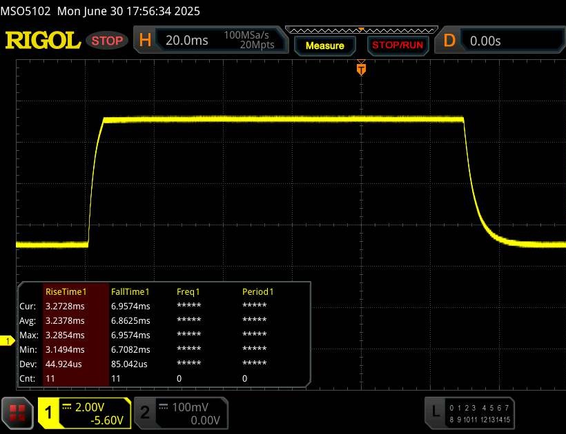Select digital channels 0-7 row
566x434 pixels.
point(479,408)
